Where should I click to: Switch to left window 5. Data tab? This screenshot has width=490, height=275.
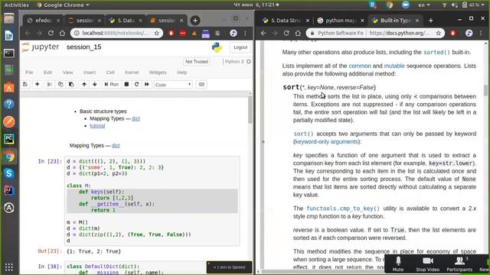126,21
